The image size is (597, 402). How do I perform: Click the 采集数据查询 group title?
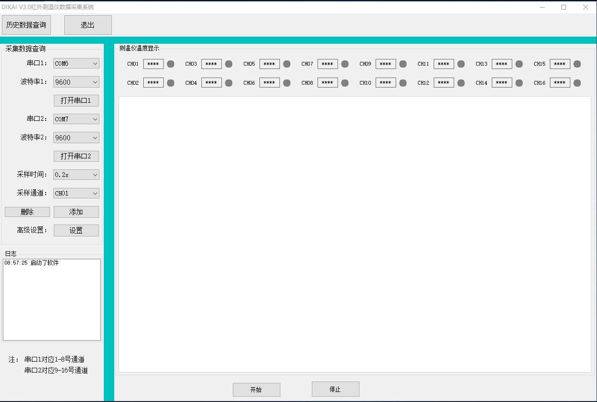click(26, 49)
